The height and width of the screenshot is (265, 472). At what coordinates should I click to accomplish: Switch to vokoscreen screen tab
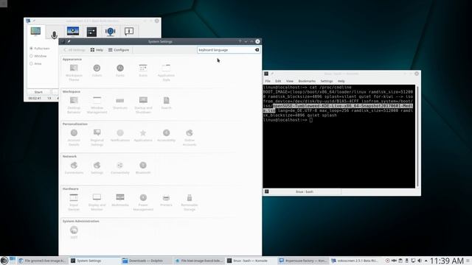(35, 31)
